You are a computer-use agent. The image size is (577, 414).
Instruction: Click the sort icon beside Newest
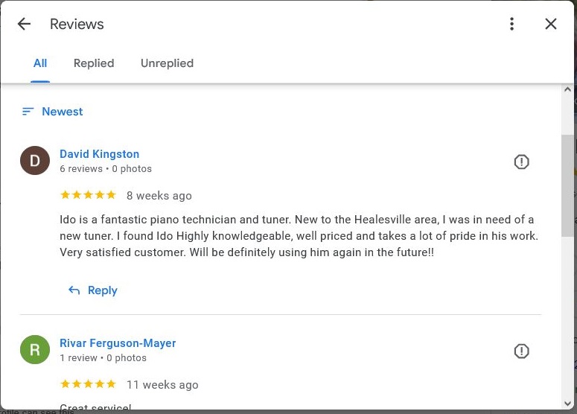pos(28,112)
